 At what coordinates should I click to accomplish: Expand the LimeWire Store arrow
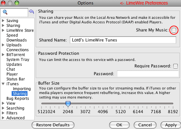pyautogui.click(x=3, y=30)
